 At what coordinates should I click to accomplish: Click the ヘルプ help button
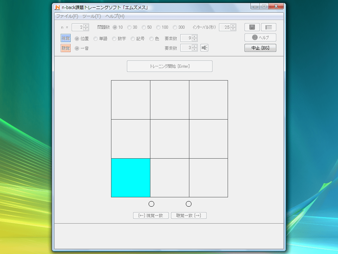[x=260, y=38]
